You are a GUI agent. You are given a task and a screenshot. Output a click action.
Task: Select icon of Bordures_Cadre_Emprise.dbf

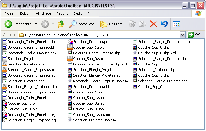click(x=5, y=47)
